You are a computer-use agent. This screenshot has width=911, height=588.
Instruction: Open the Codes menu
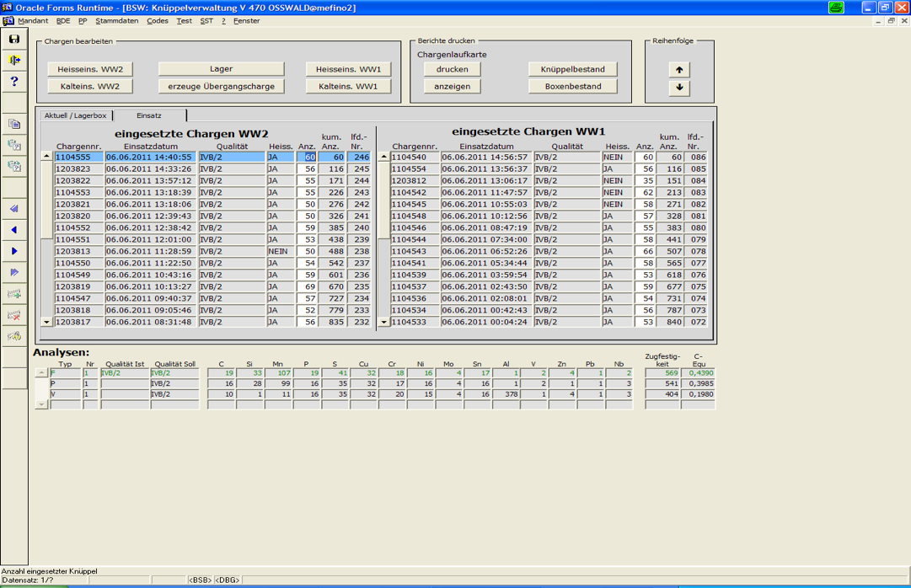[x=158, y=21]
